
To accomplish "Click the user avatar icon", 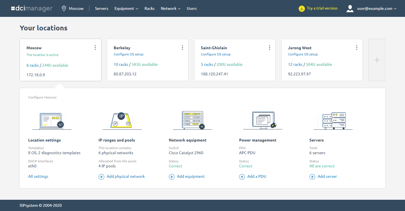I will (350, 8).
